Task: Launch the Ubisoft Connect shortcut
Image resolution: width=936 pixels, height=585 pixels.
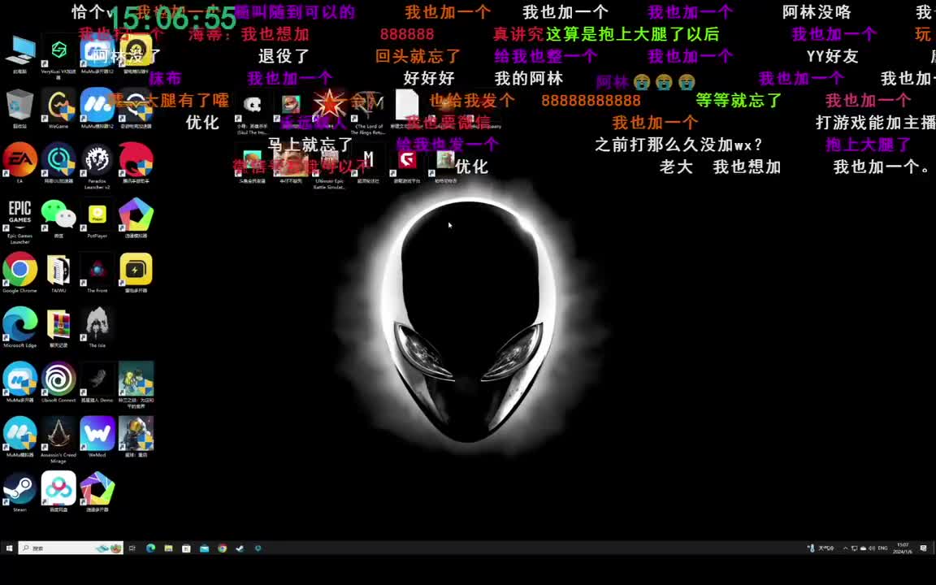Action: pos(58,382)
